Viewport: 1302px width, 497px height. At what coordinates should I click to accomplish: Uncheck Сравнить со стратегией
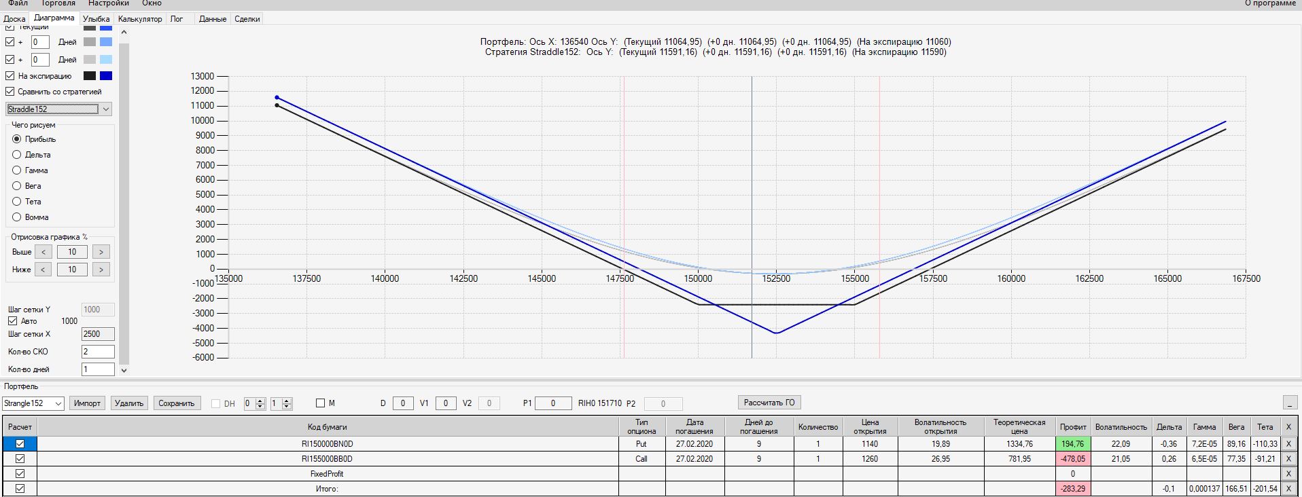coord(10,92)
